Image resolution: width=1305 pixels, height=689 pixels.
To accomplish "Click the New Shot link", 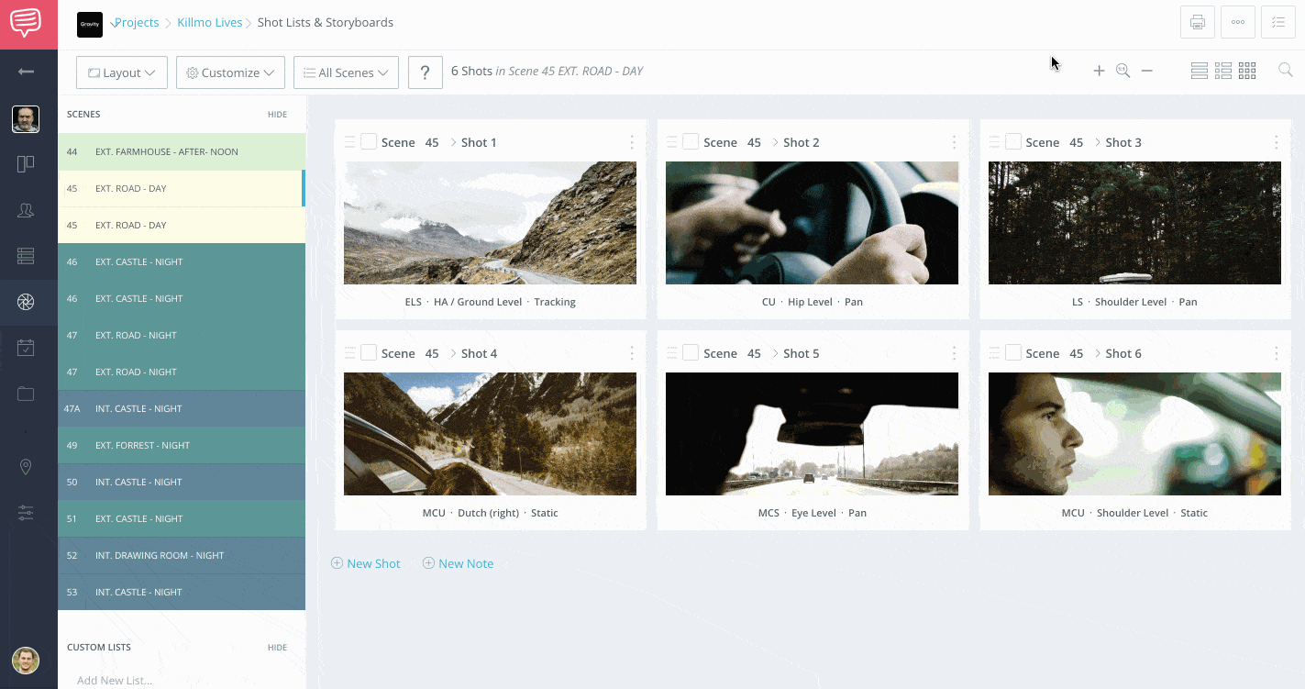I will 366,563.
